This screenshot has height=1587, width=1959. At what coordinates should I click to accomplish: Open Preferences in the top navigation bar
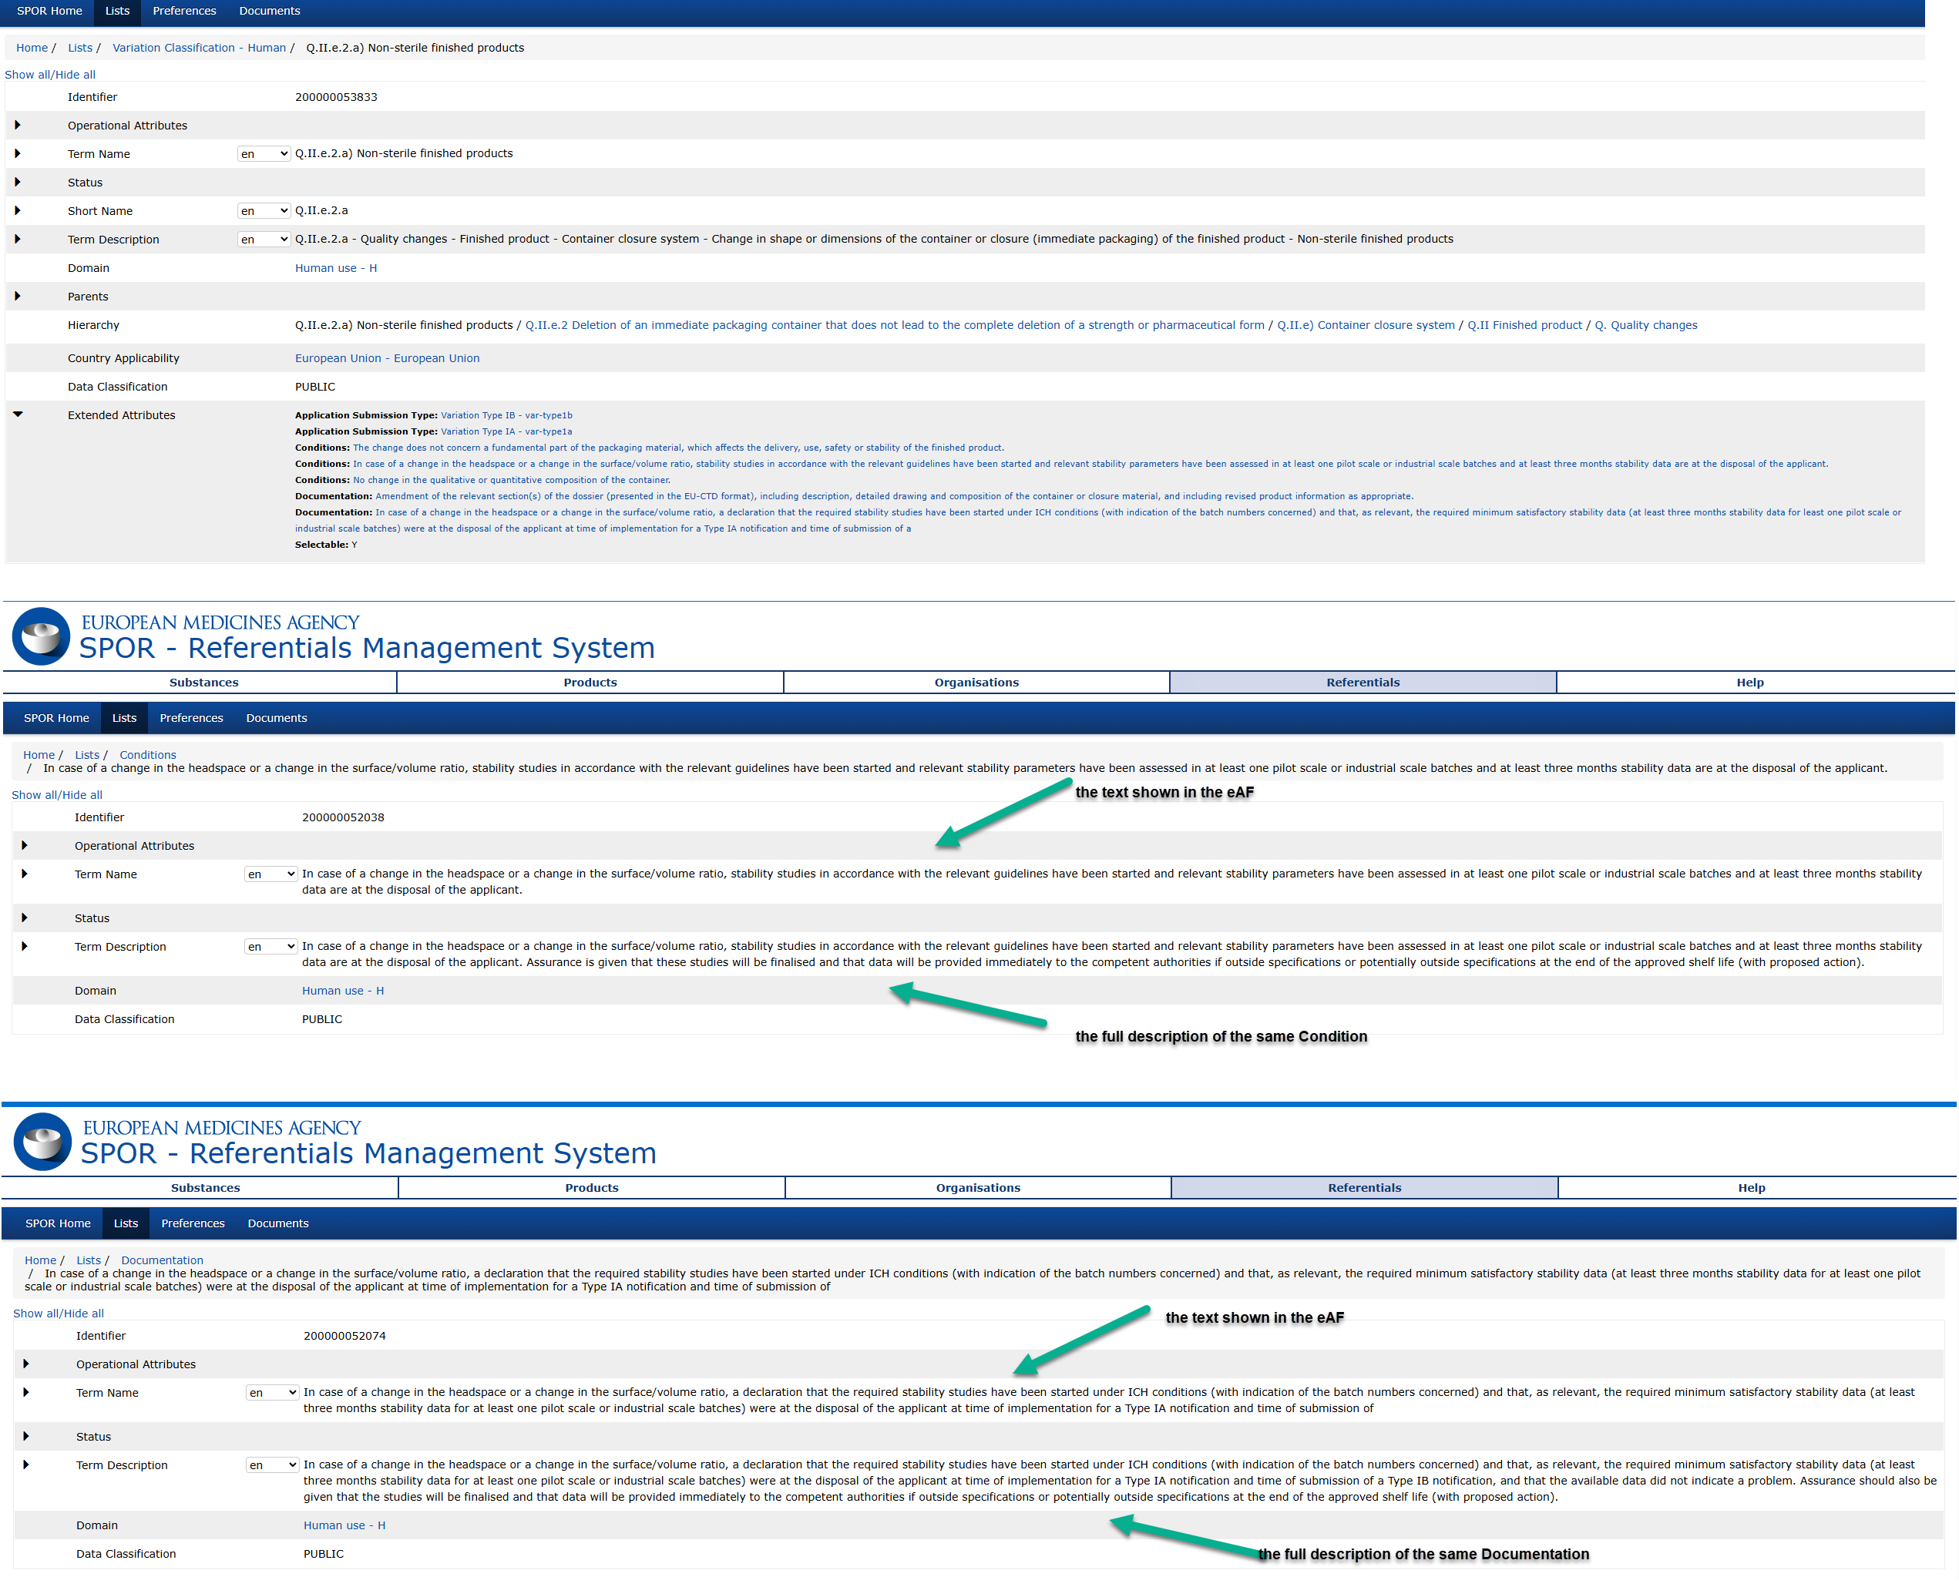pyautogui.click(x=185, y=11)
